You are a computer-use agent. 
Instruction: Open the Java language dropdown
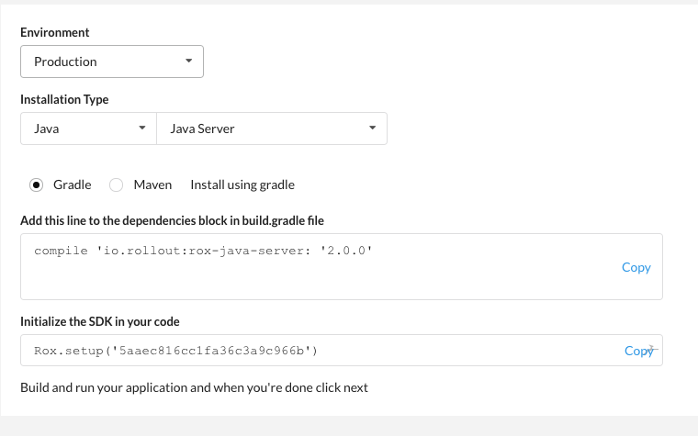88,129
